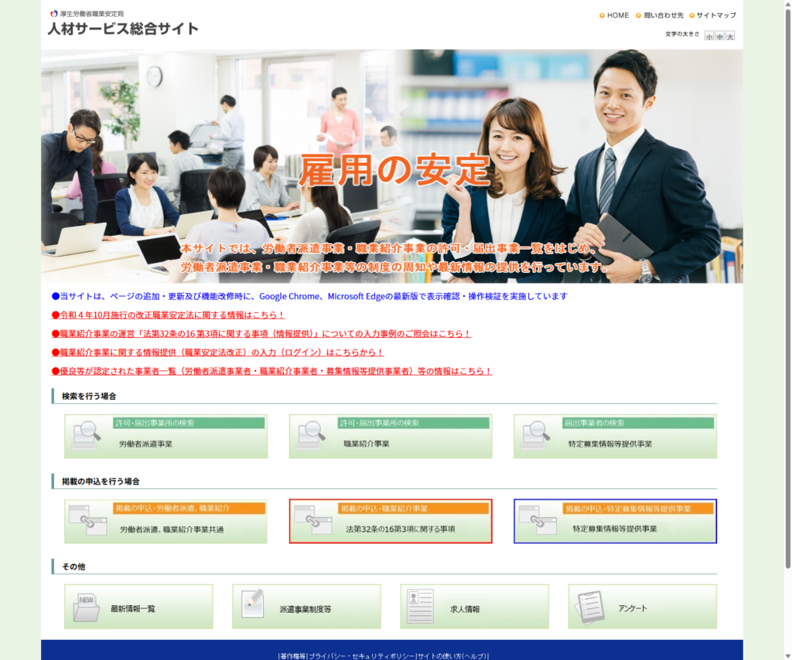Click the 人材サービス総合サイト site logo
Image resolution: width=792 pixels, height=660 pixels.
coord(123,28)
